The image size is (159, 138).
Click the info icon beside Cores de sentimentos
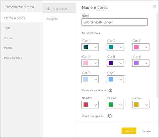(x=110, y=90)
